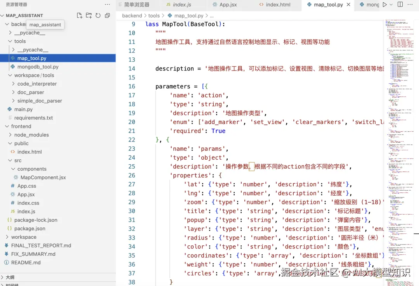Place cursor on 'parameters' on line 16
Screen dimensions: 419x286
[173, 86]
